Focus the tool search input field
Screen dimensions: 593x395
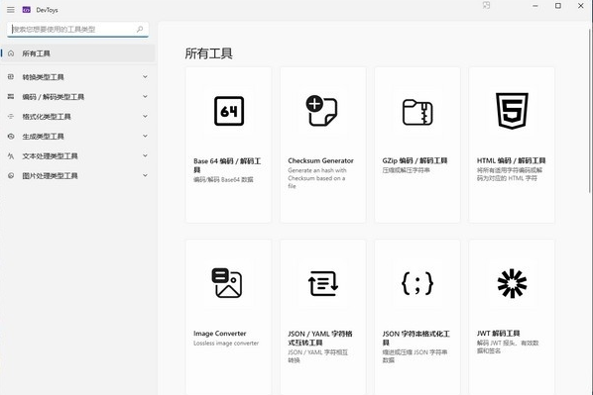77,29
